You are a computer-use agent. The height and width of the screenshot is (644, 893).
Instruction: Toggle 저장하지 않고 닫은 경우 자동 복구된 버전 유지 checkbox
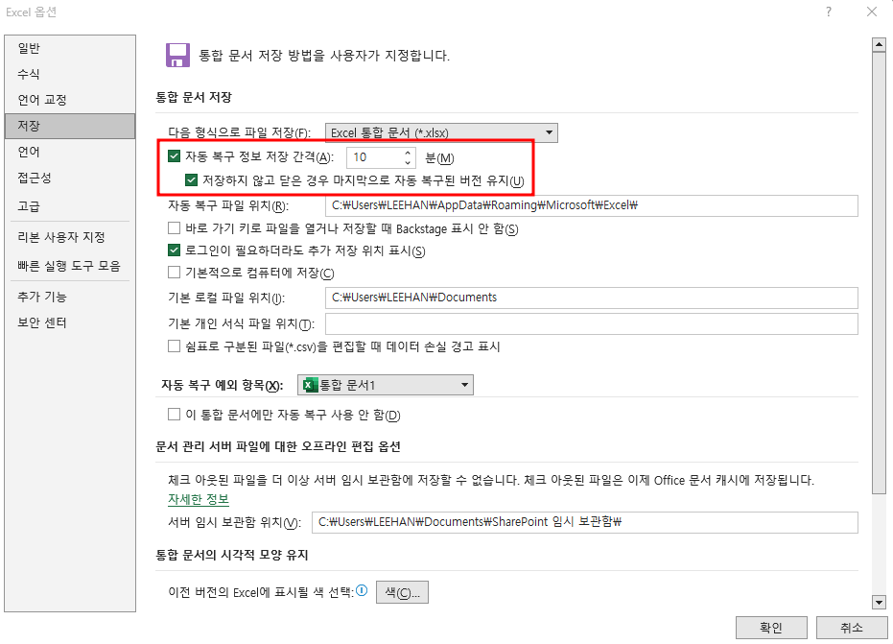tap(192, 180)
